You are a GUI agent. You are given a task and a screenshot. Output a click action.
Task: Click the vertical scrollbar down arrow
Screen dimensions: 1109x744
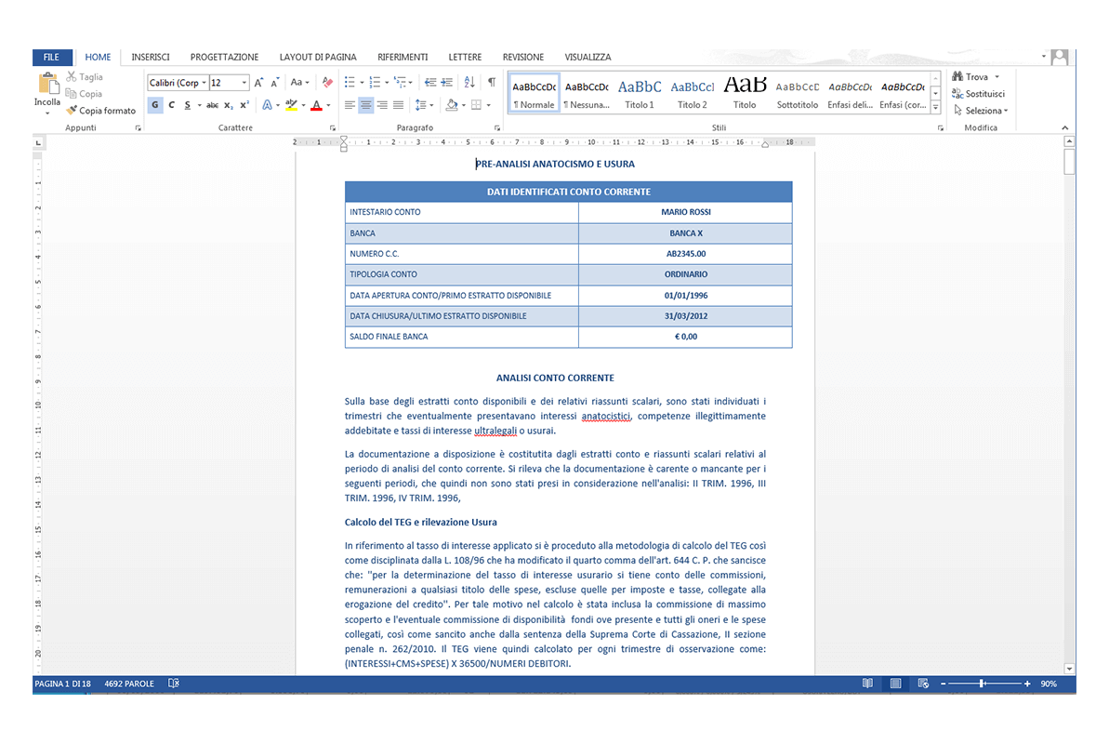pos(1069,669)
